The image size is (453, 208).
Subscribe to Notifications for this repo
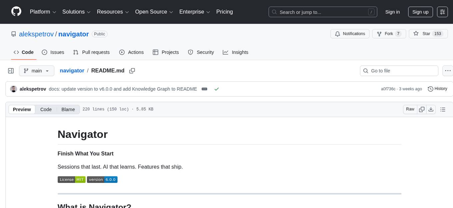350,34
